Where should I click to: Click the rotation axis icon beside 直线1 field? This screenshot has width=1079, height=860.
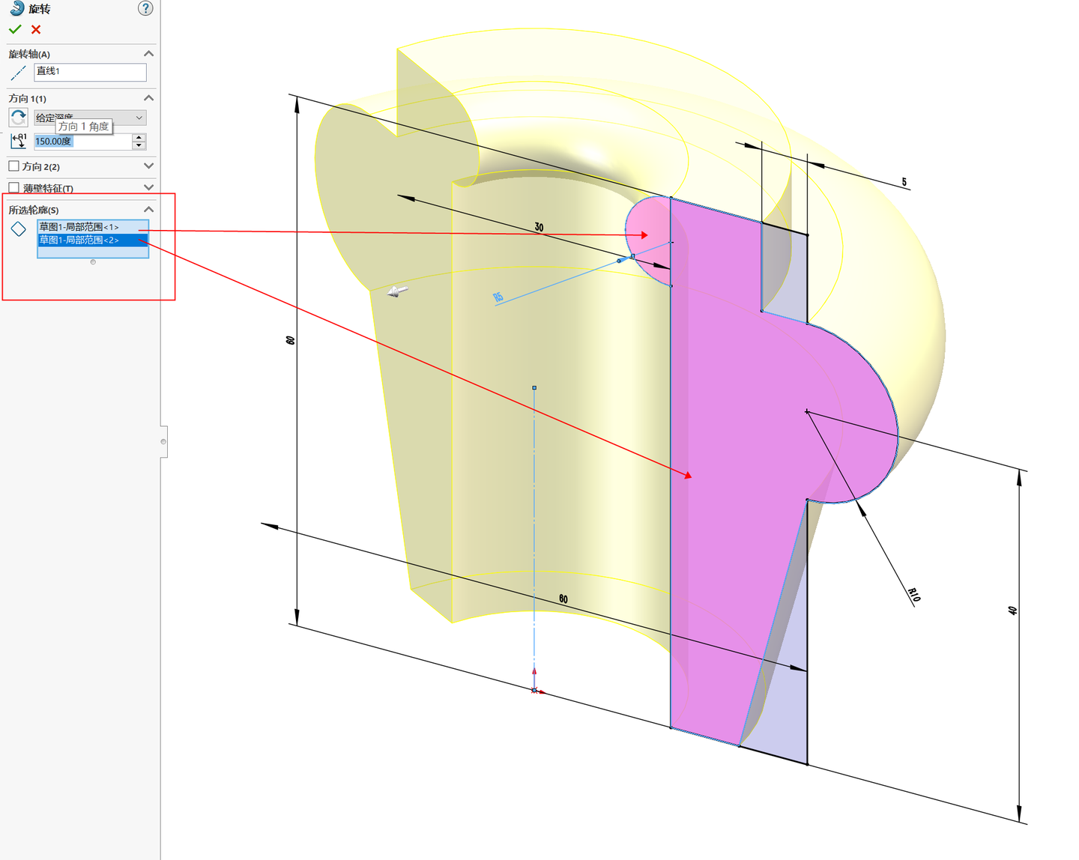pos(17,73)
